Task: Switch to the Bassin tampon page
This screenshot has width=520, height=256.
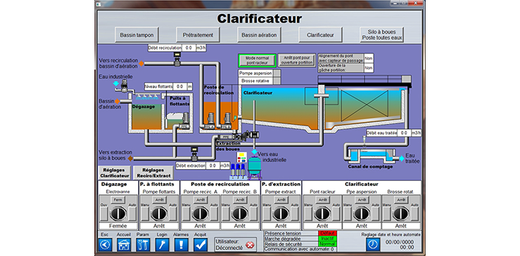Action: (x=137, y=35)
